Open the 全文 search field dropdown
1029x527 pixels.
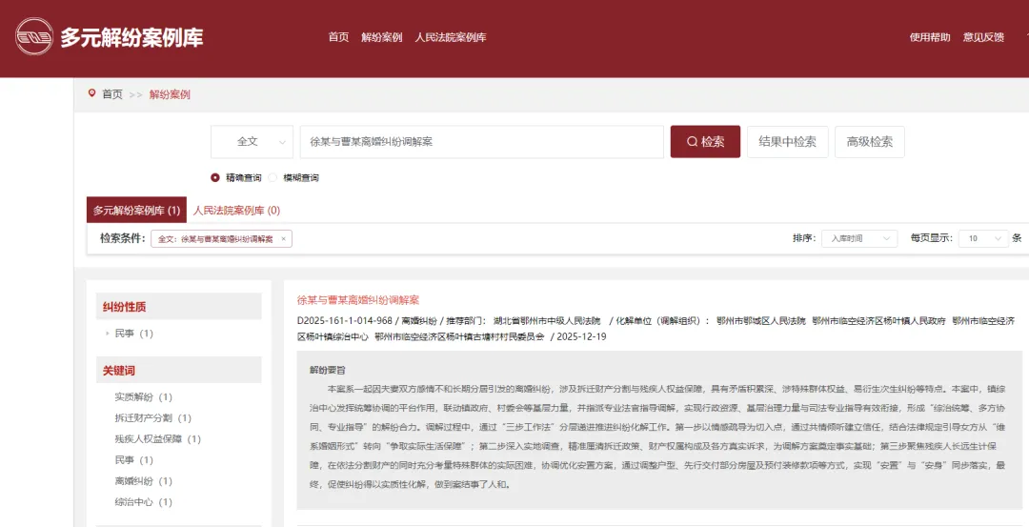click(x=252, y=142)
